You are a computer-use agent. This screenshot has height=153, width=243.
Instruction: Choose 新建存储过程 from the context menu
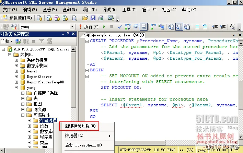tap(83, 126)
